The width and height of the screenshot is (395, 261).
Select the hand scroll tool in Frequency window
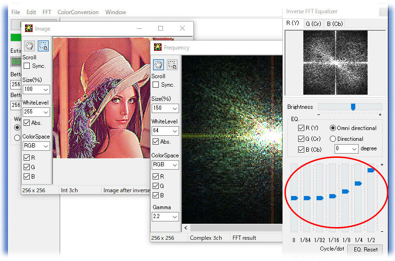(158, 65)
